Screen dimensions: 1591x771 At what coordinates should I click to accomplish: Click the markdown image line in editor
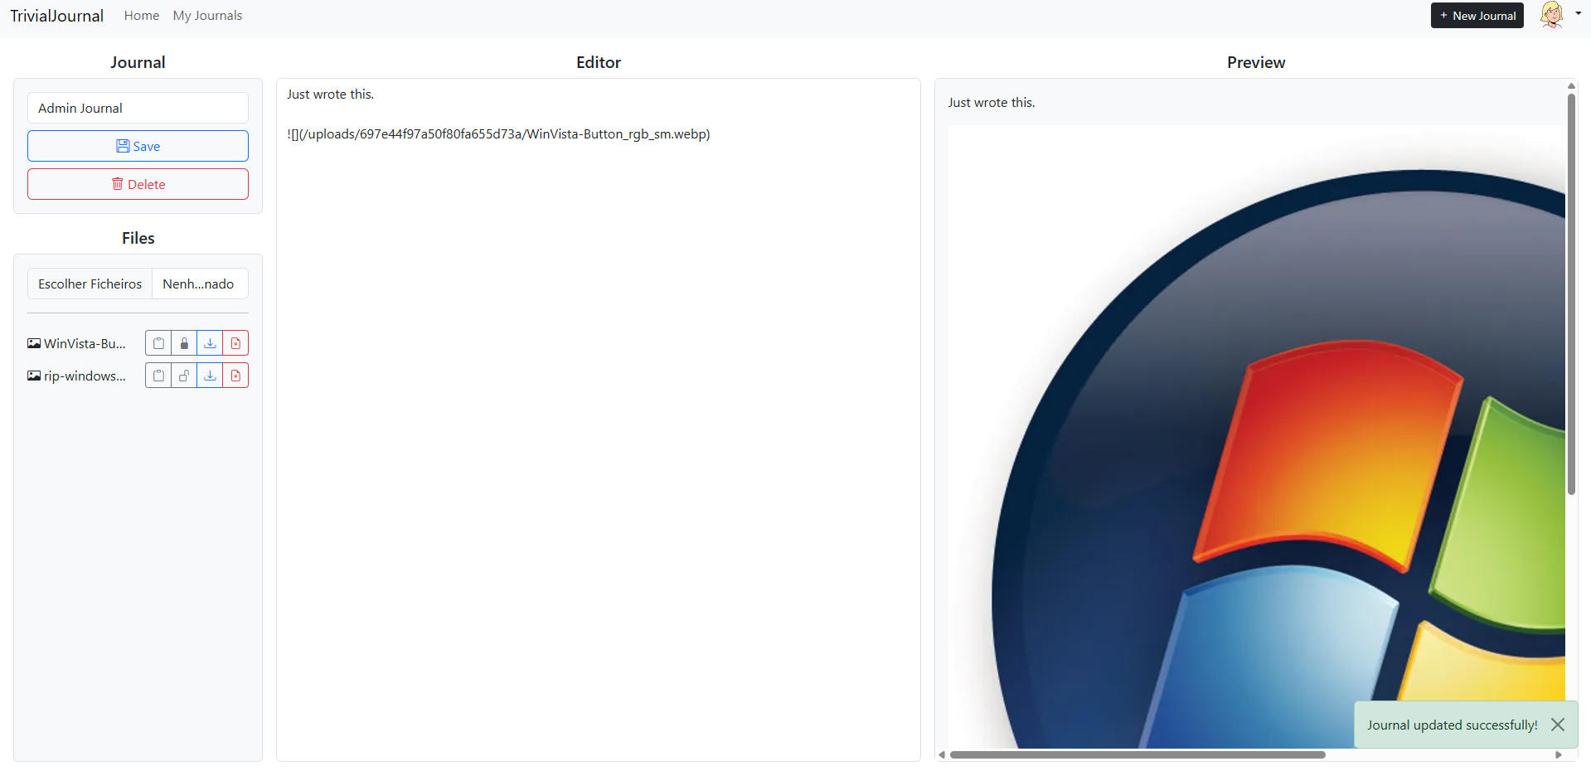(x=498, y=134)
